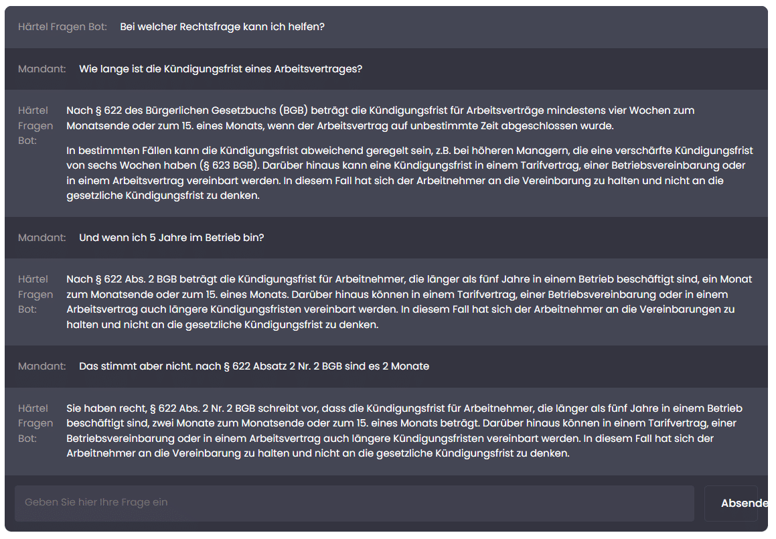Click the final bot reply starting 'Sie haben recht'
Screen dimensions: 776x539
tap(404, 431)
